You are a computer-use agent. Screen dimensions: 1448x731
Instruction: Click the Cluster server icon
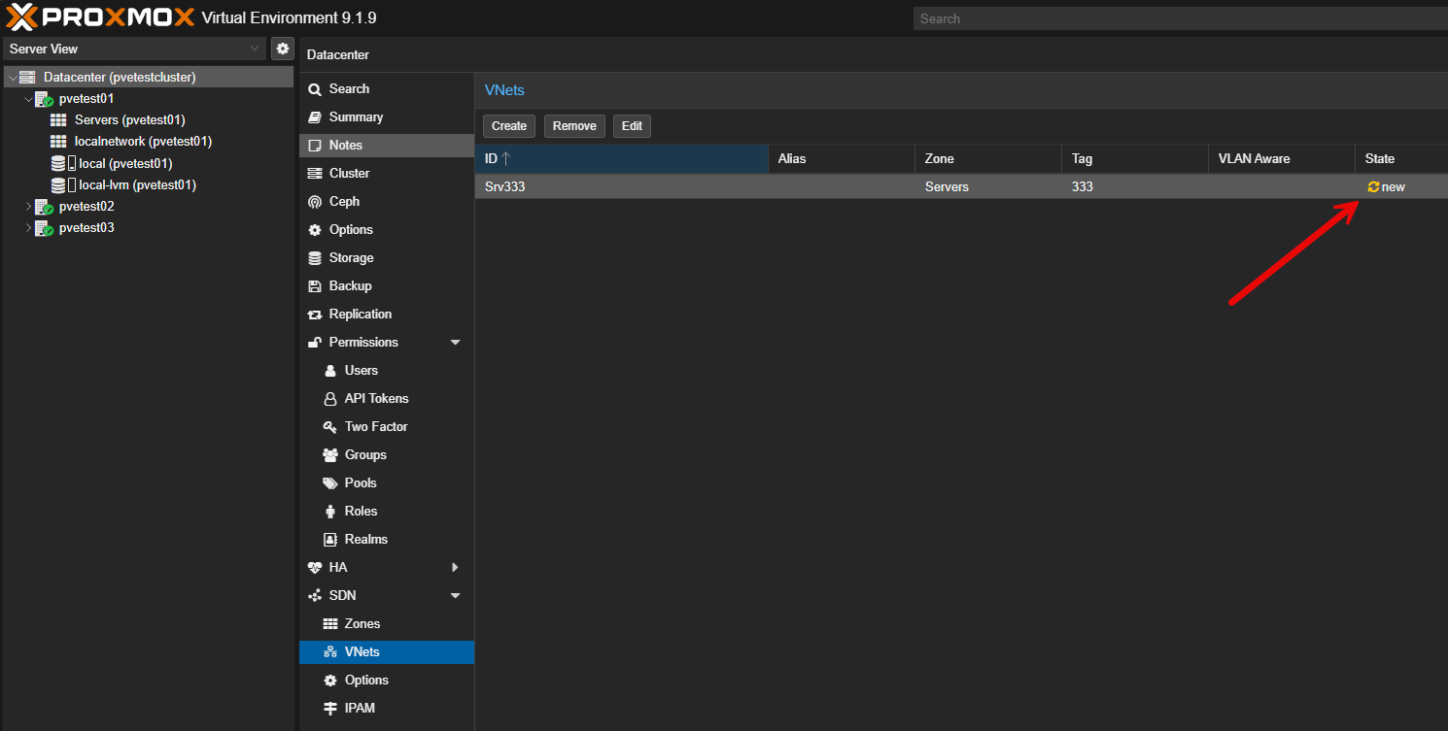pos(315,174)
